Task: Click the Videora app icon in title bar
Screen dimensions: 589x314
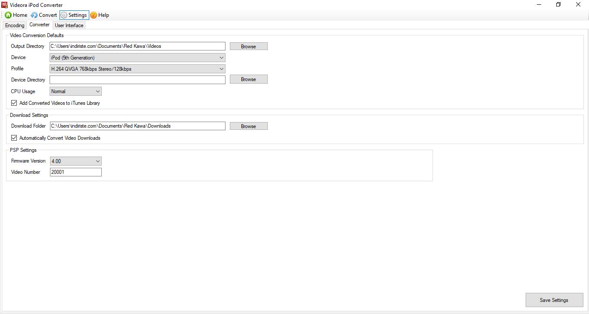Action: coord(5,5)
